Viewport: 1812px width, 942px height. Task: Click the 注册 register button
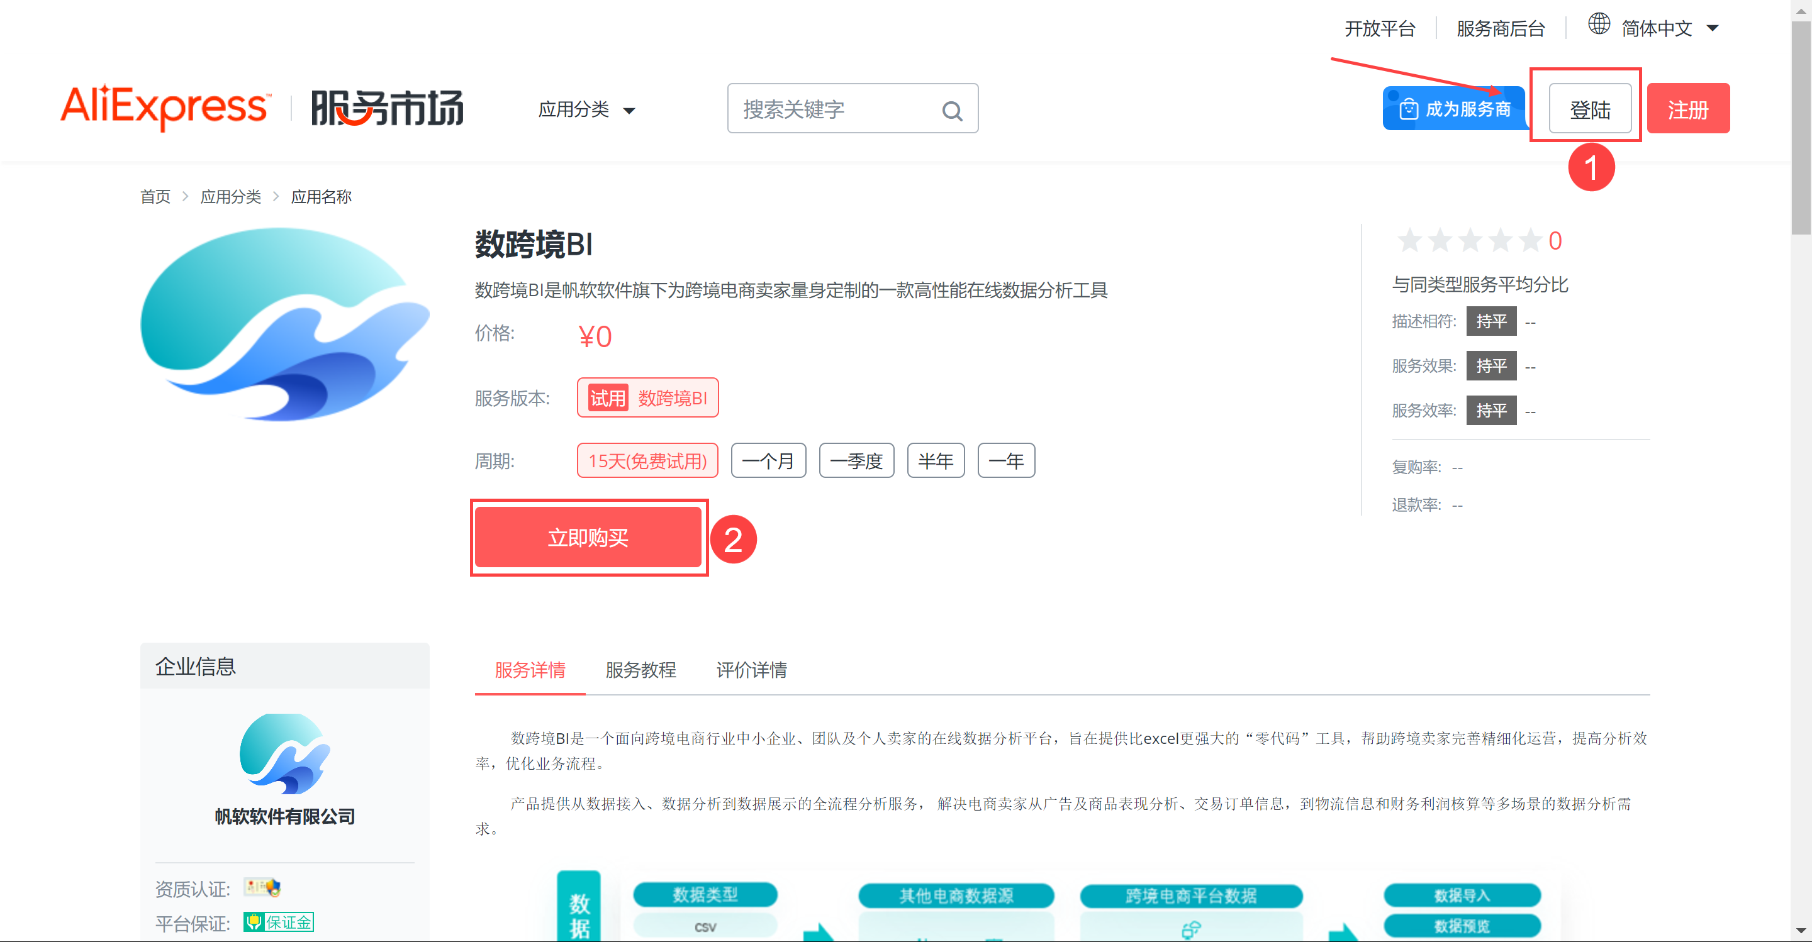(1688, 108)
